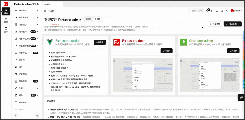The height and width of the screenshot is (120, 245).
Task: Toggle the light/dark theme sun icon
Action: click(227, 11)
